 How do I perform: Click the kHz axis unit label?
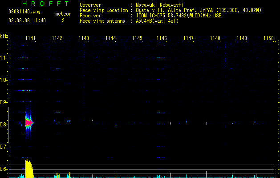[x=4, y=36]
